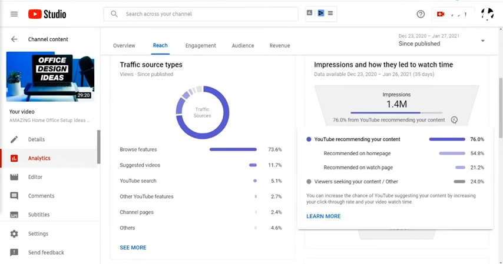
Task: Click the YouTube search row label
Action: coord(138,181)
